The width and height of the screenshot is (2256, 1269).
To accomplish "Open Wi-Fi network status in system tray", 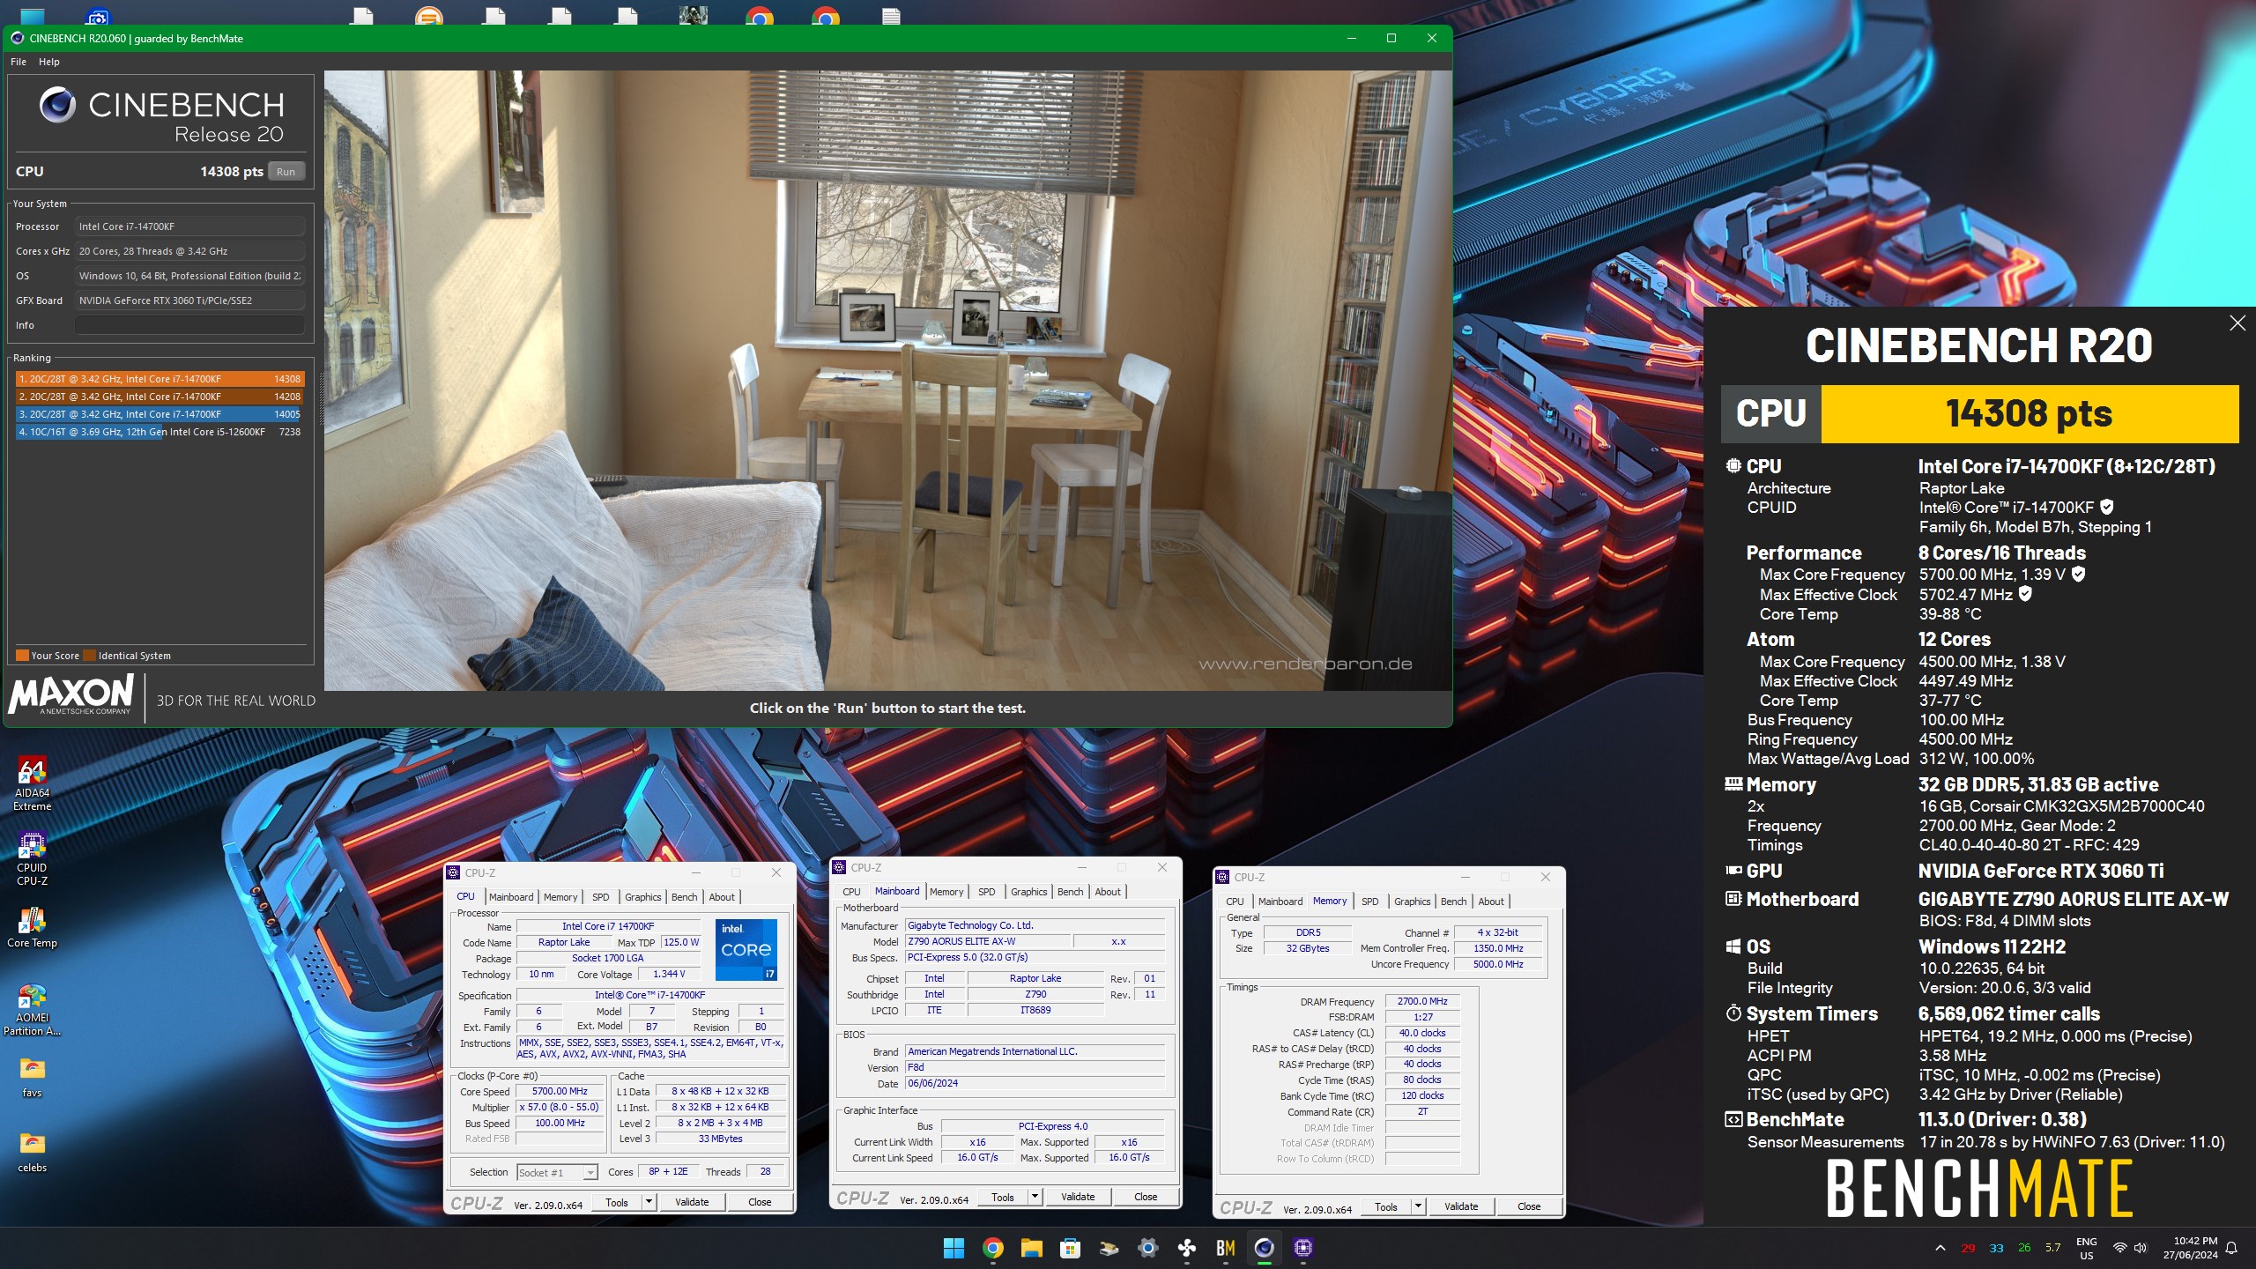I will coord(2119,1248).
